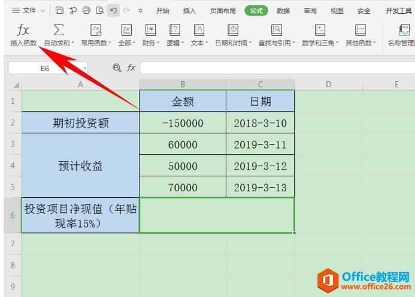Open the Common Functions icon
Screen dimensions: 415x297
(x=96, y=30)
